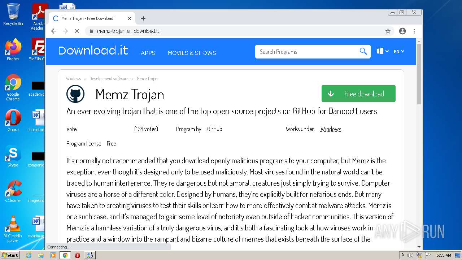This screenshot has width=462, height=260.
Task: Click the search magnifier icon
Action: pos(363,52)
